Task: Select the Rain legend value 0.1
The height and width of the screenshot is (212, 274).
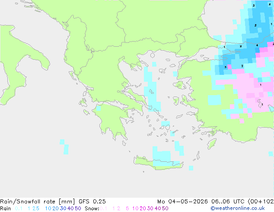Action: tap(19, 209)
